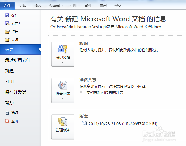The image size is (186, 146).
Task: Expand the 检查问题 dropdown arrow
Action: [63, 99]
